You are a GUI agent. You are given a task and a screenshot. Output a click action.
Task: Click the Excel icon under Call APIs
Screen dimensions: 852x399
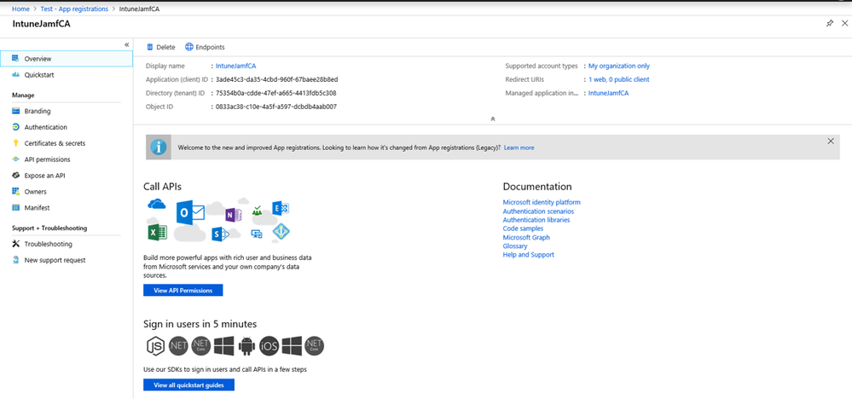[x=157, y=233]
